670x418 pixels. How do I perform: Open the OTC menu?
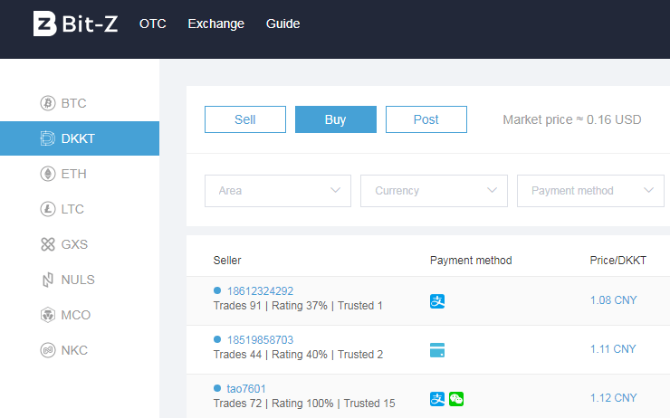[153, 24]
